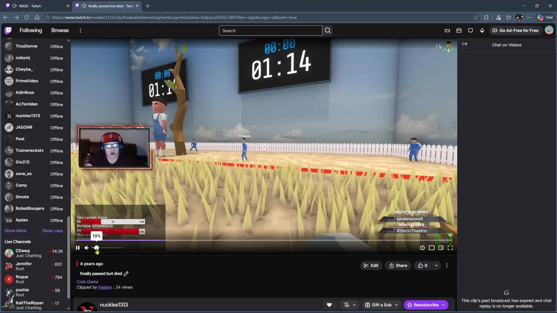Click the Resubscribe button

tap(426, 305)
